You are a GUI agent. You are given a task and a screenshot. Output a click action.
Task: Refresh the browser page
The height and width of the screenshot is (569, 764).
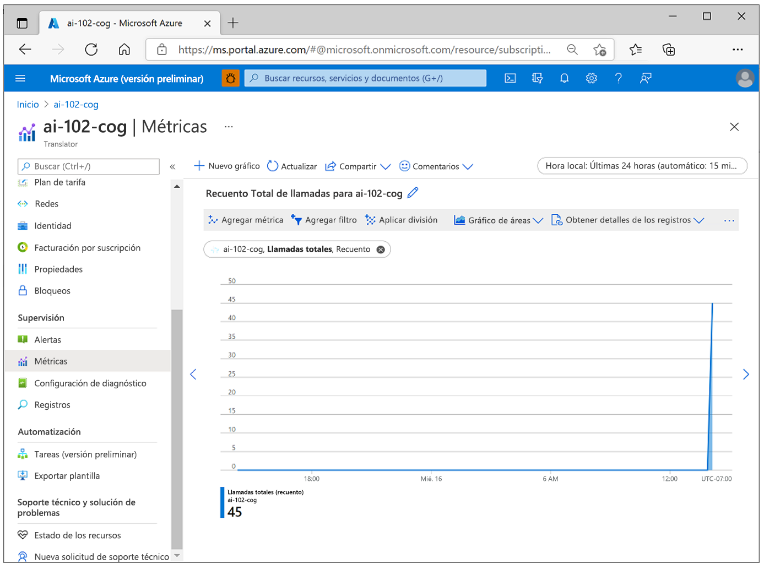click(91, 50)
